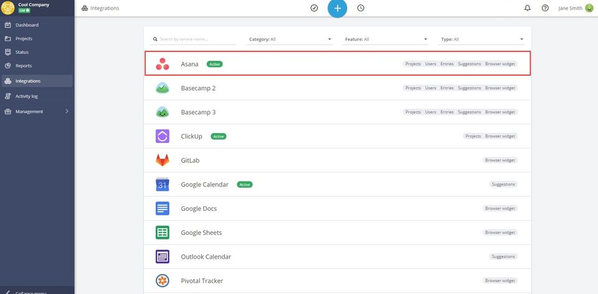
Task: Open the Pivotal Tracker integration name
Action: [x=202, y=281]
